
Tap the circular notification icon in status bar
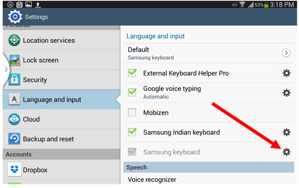click(x=10, y=4)
